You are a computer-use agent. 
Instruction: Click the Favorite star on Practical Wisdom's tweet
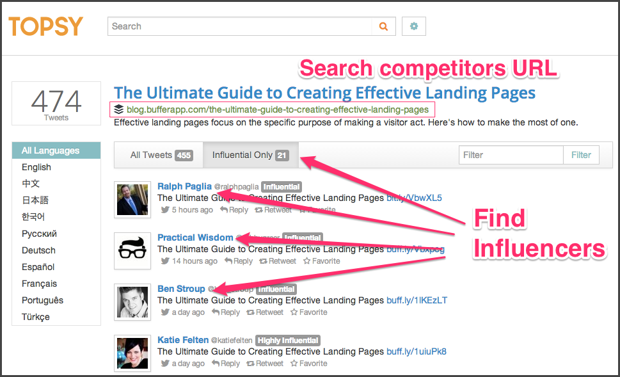[307, 261]
